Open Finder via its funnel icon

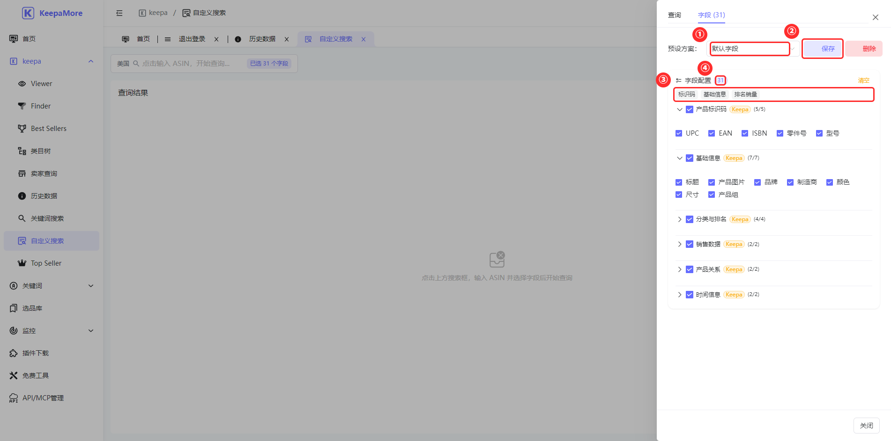tap(22, 106)
